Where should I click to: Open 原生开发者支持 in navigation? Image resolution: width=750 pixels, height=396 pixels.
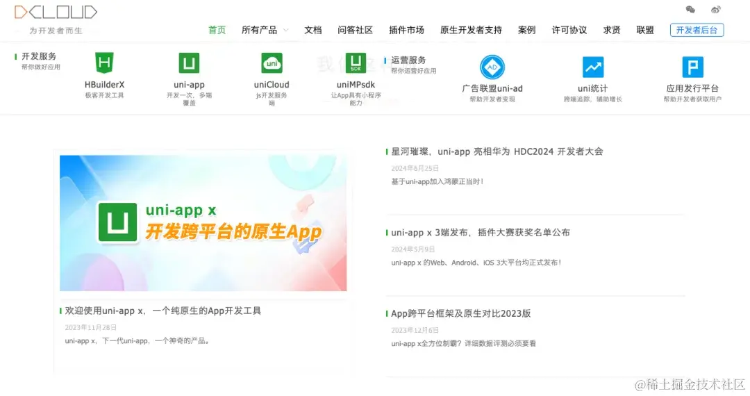(x=471, y=30)
